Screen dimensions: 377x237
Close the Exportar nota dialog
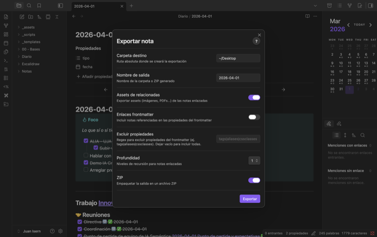pyautogui.click(x=260, y=35)
